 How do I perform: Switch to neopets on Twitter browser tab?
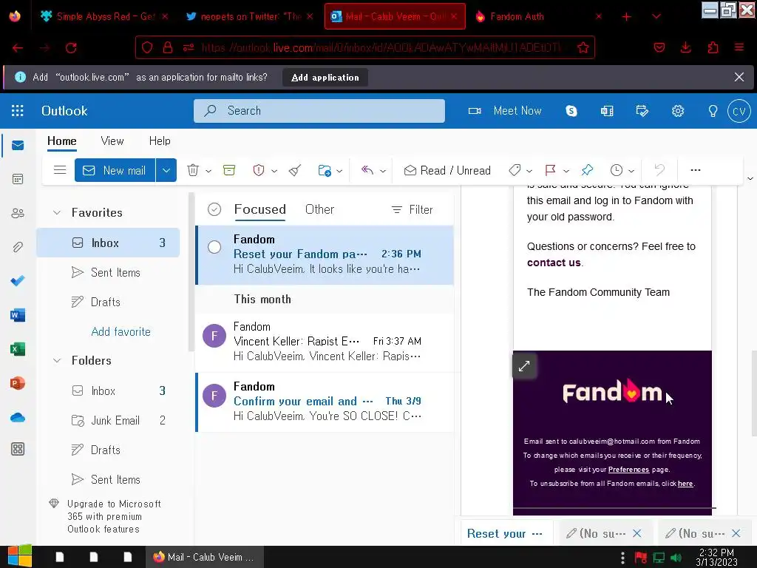coord(251,16)
